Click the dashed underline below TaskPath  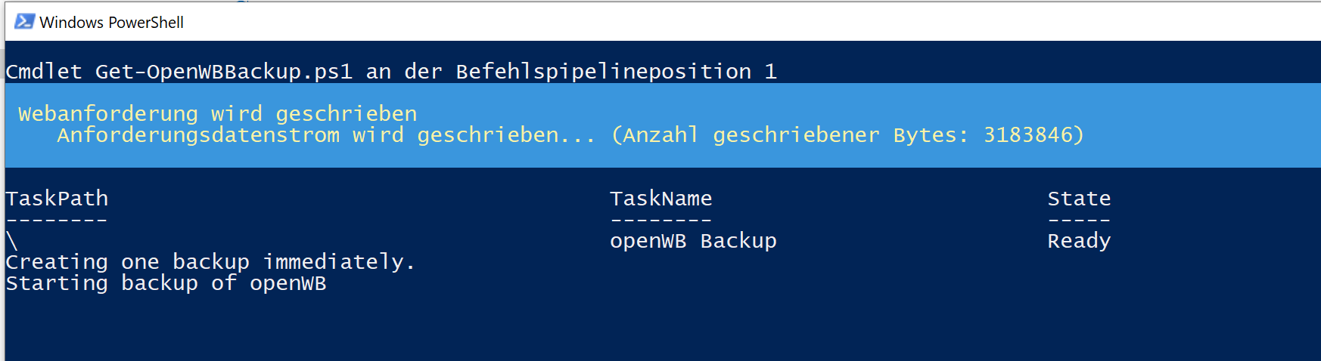57,221
